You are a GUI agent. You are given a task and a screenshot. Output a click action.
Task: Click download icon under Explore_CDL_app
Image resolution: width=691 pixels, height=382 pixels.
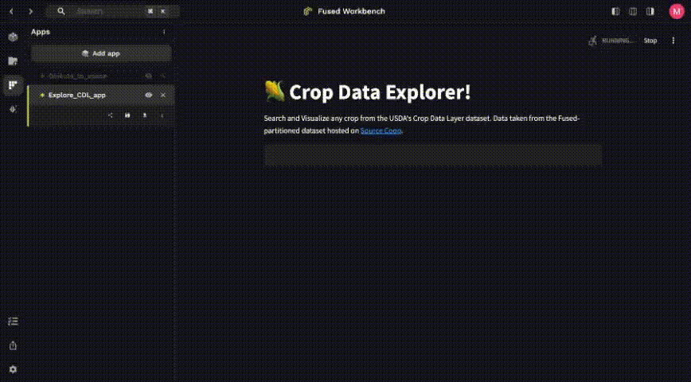coord(145,115)
